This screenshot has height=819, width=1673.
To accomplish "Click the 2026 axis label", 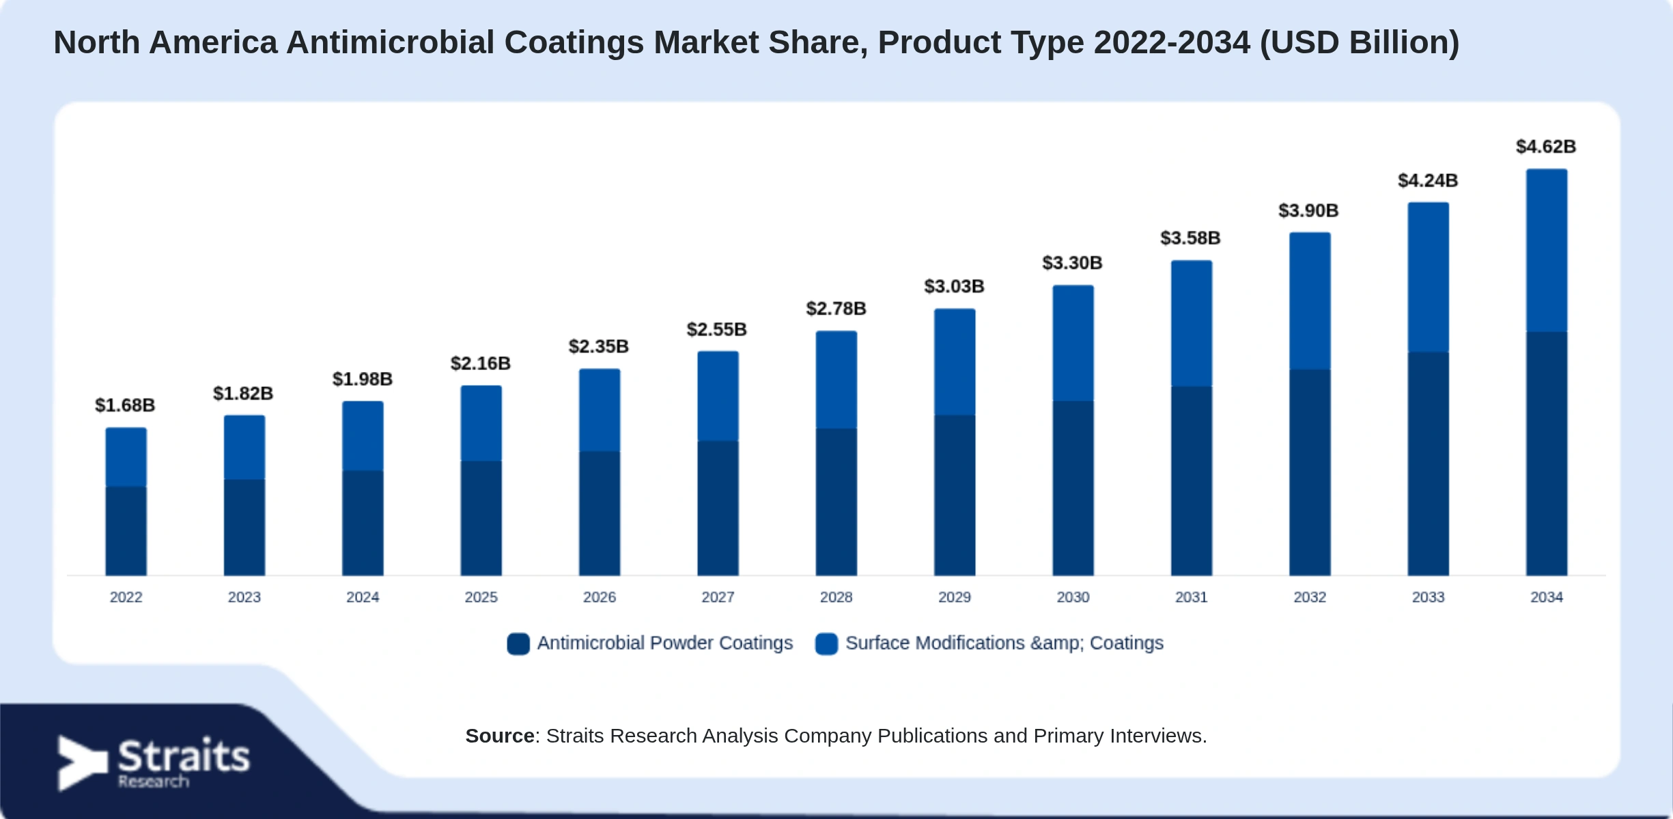I will [600, 597].
